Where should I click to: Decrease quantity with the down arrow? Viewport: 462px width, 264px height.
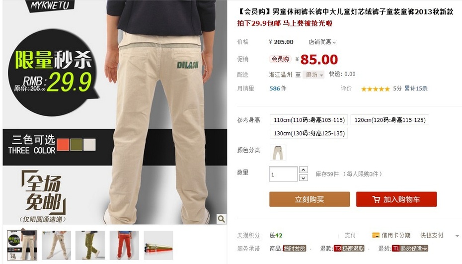click(x=304, y=177)
